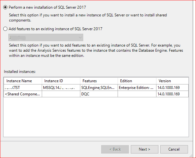The width and height of the screenshot is (196, 158).
Task: Click the Enterprise Edition cell
Action: (137, 87)
